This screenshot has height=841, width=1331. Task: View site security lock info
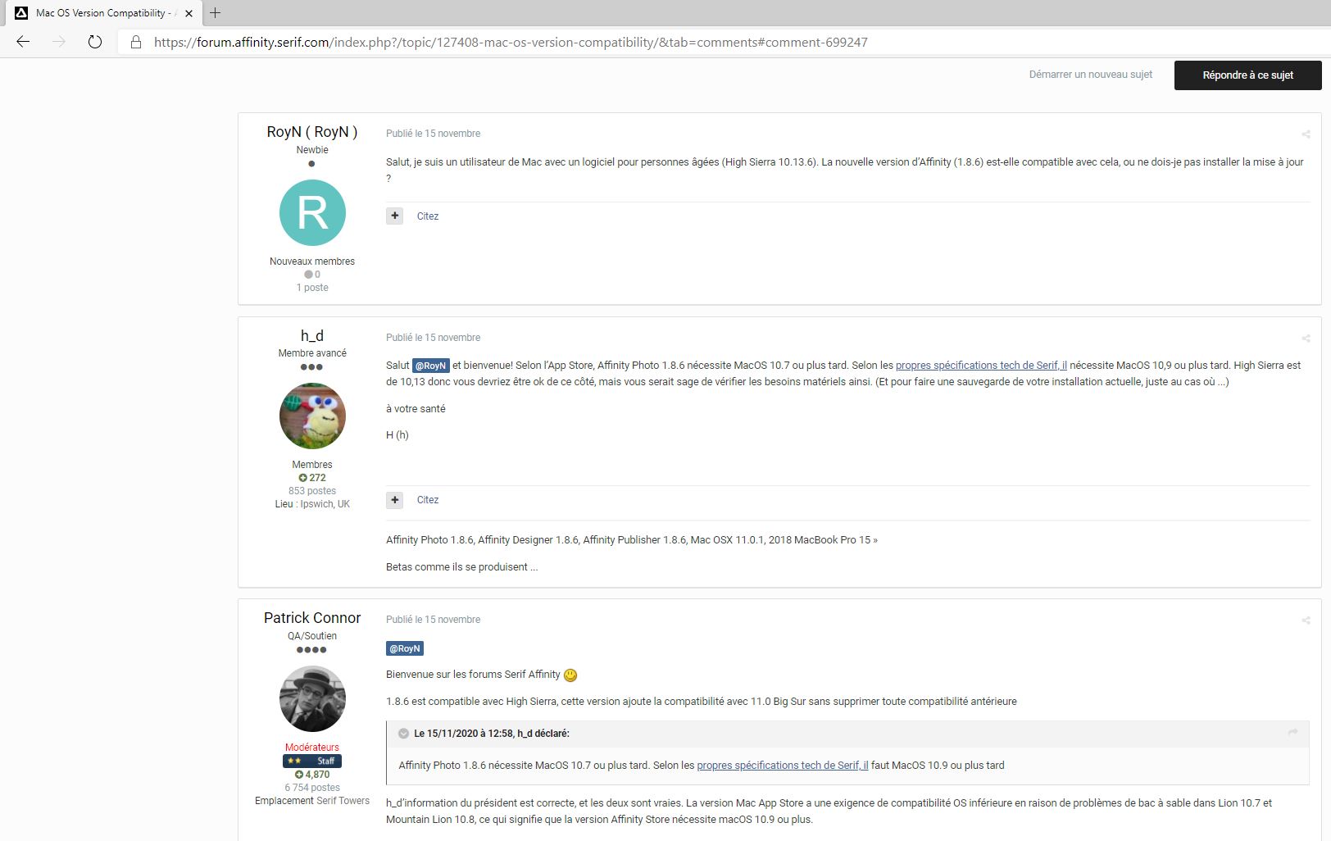pyautogui.click(x=136, y=42)
